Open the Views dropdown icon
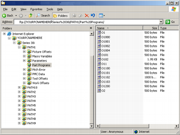180x135 pixels. 102,16
